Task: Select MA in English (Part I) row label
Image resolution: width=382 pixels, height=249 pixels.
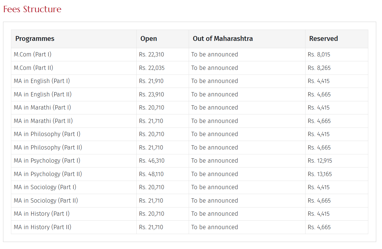Action: [x=42, y=81]
